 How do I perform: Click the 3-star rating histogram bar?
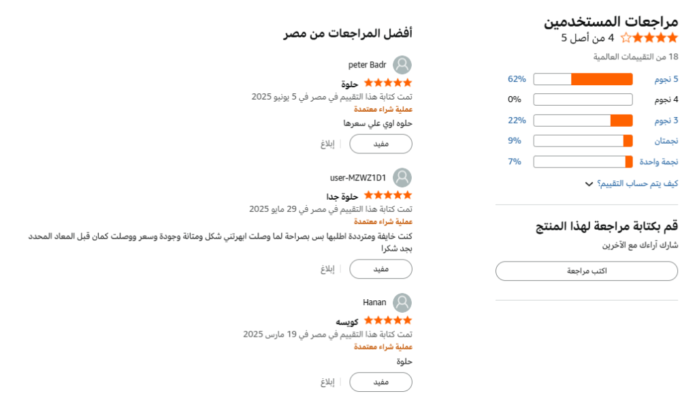[583, 121]
